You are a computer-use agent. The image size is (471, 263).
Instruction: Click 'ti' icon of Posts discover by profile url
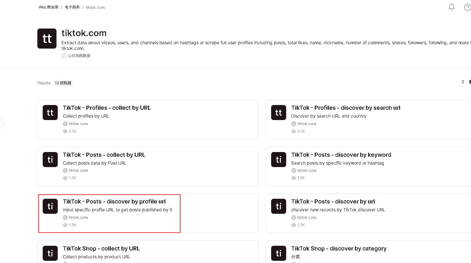coord(50,206)
